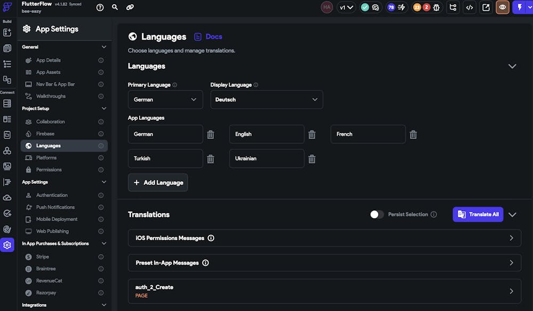
Task: Open the code view icon
Action: pos(469,7)
